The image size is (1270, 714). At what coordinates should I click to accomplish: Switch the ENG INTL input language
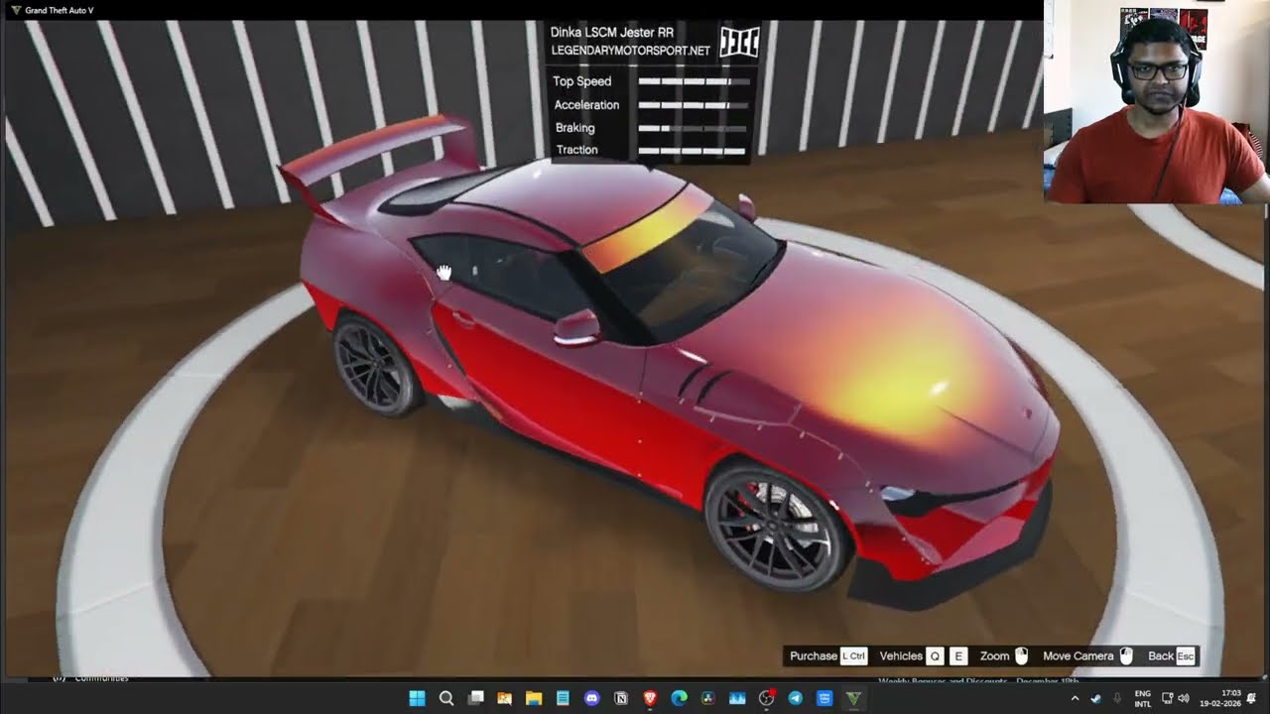(1143, 698)
